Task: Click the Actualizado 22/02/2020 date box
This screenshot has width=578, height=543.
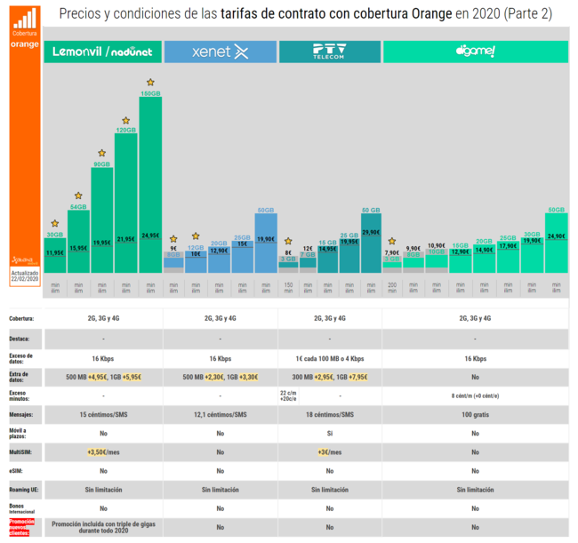Action: pos(25,274)
